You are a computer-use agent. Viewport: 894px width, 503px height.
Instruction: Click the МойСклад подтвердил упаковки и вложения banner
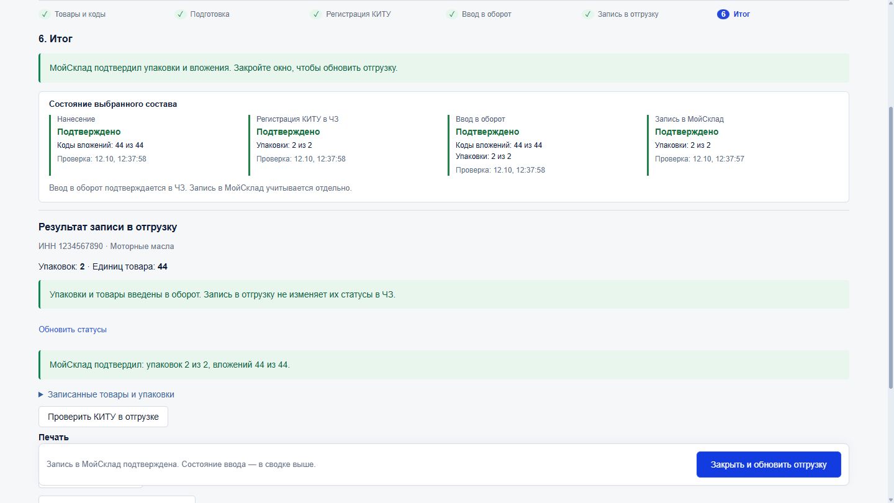(444, 68)
